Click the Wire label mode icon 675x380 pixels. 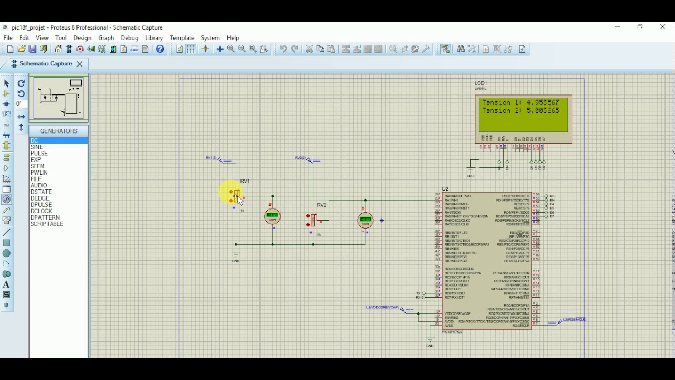[x=6, y=114]
